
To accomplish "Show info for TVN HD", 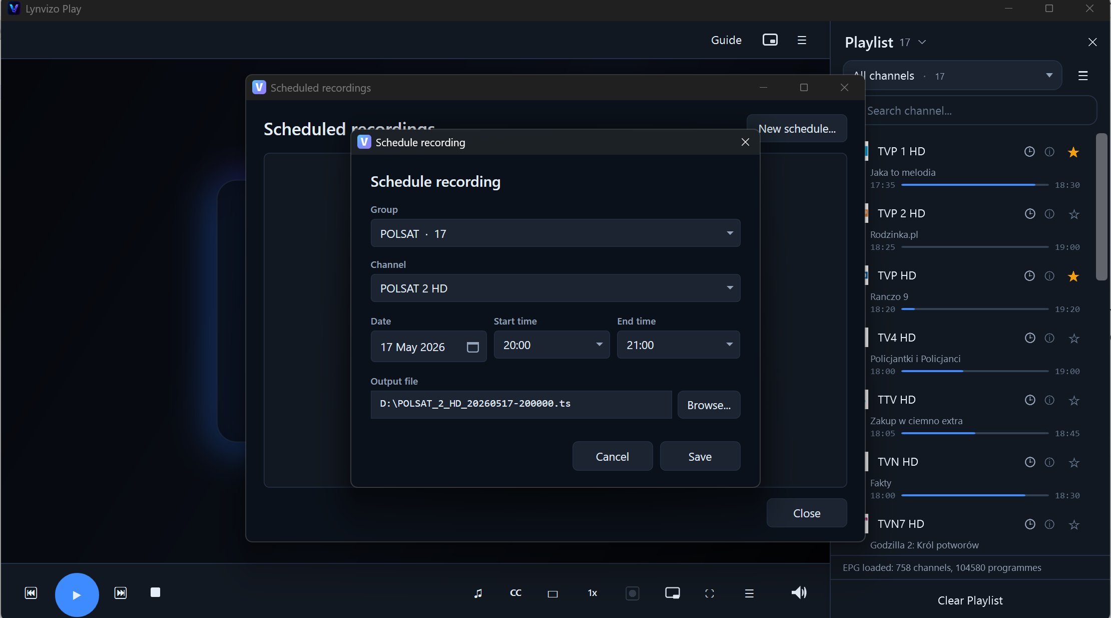I will [1049, 462].
